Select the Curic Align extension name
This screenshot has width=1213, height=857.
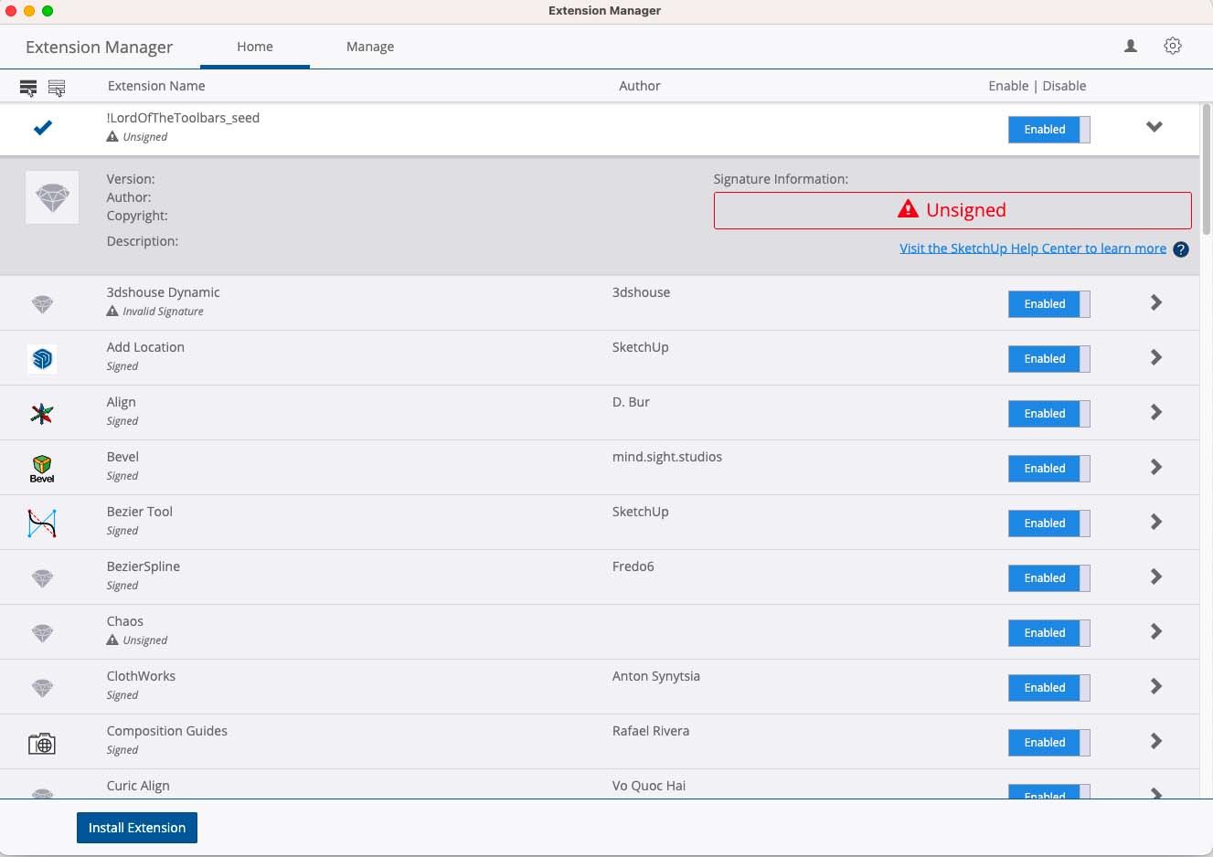[x=138, y=786]
